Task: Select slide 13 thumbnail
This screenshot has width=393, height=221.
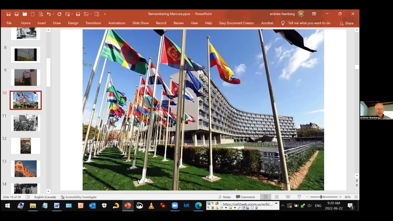Action: pos(25,169)
